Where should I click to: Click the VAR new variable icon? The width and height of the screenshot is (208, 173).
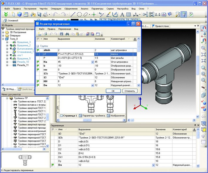39,34
